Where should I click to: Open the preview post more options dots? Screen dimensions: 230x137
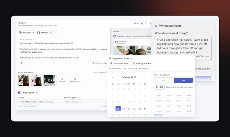150,42
